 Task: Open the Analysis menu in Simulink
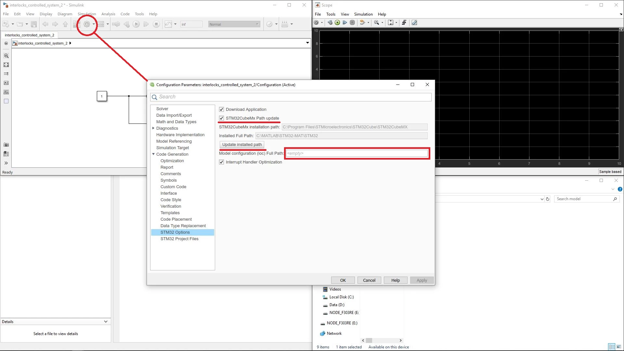pos(108,14)
